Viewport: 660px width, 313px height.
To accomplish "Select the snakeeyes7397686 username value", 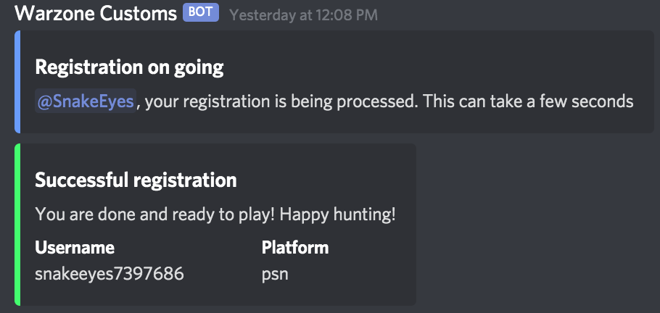I will pos(110,274).
